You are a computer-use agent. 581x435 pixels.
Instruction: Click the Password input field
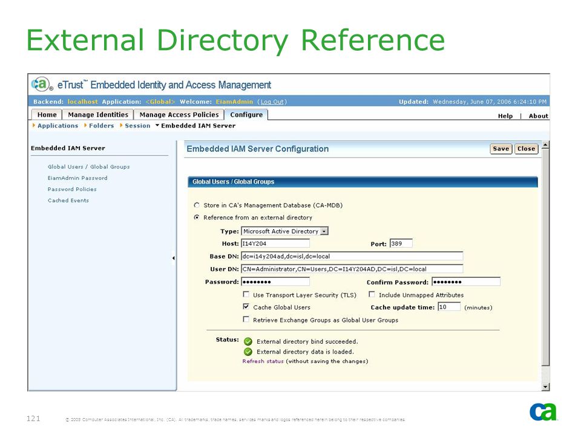click(275, 282)
